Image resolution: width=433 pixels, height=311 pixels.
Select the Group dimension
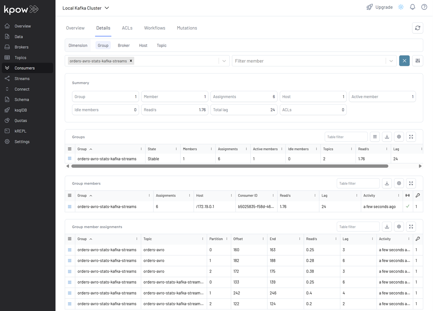coord(103,46)
